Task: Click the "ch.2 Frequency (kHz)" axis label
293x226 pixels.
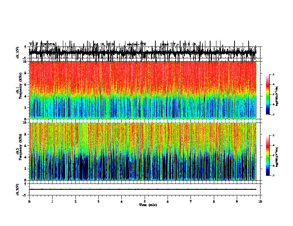Action: [x=19, y=147]
